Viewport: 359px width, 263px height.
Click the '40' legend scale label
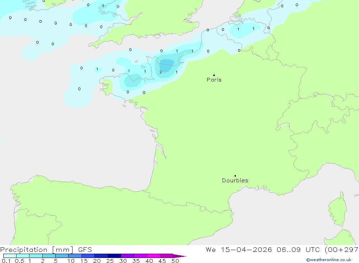(149, 261)
